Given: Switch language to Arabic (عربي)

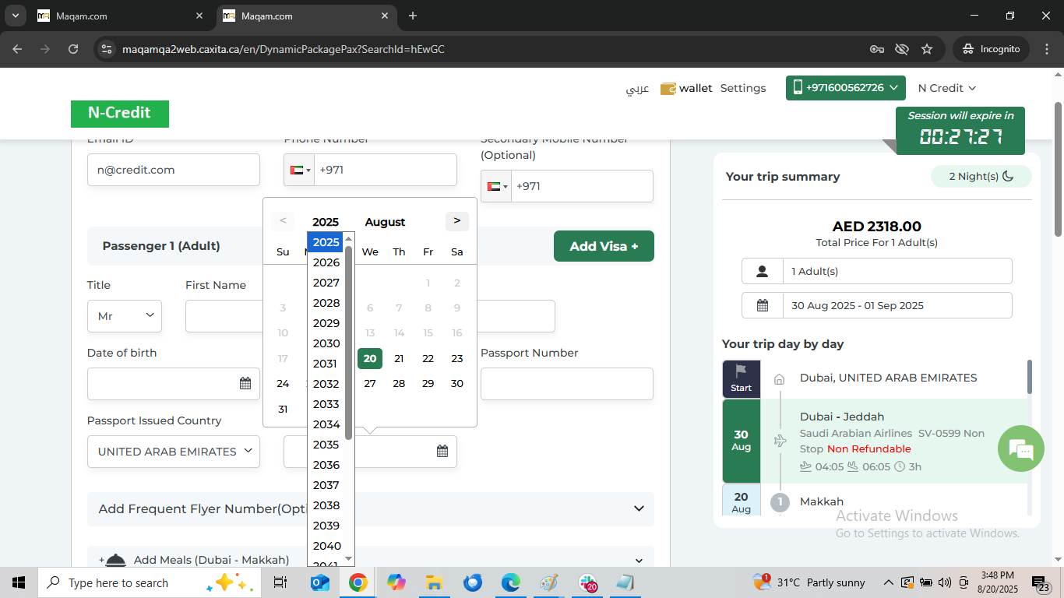Looking at the screenshot, I should [x=637, y=89].
